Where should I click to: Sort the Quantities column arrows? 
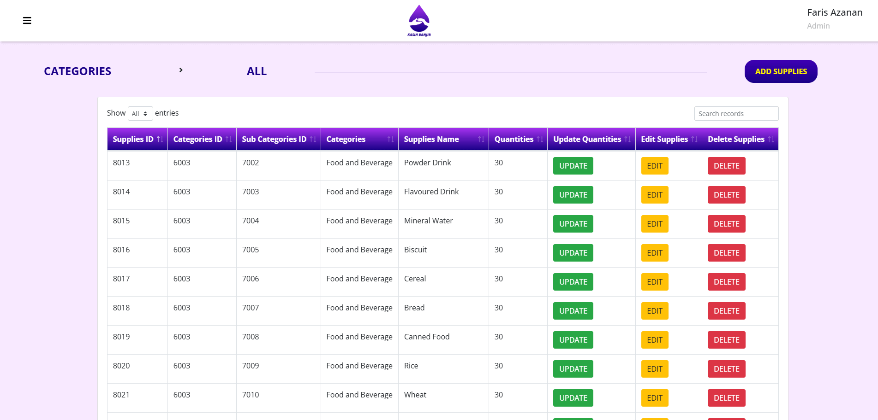click(x=540, y=140)
